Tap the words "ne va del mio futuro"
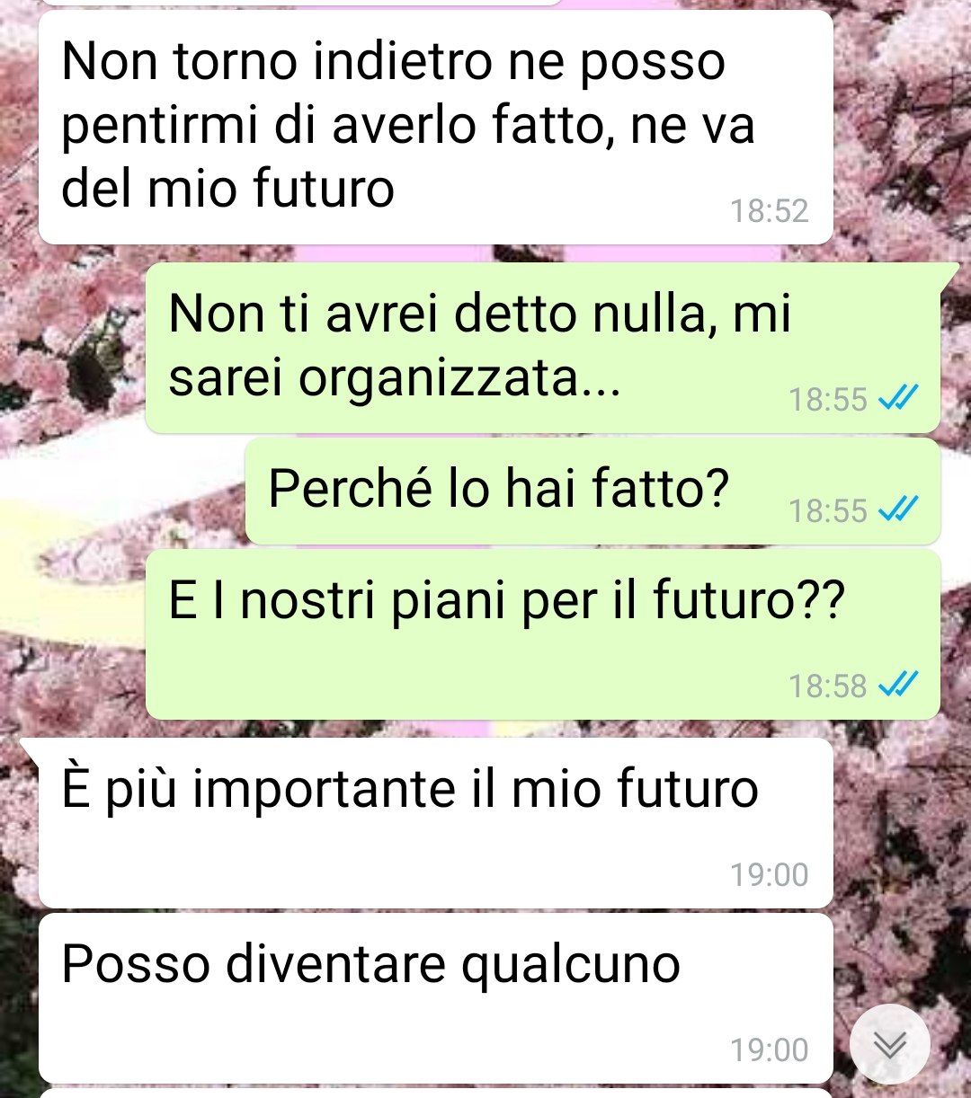Image resolution: width=971 pixels, height=1098 pixels. [x=408, y=157]
